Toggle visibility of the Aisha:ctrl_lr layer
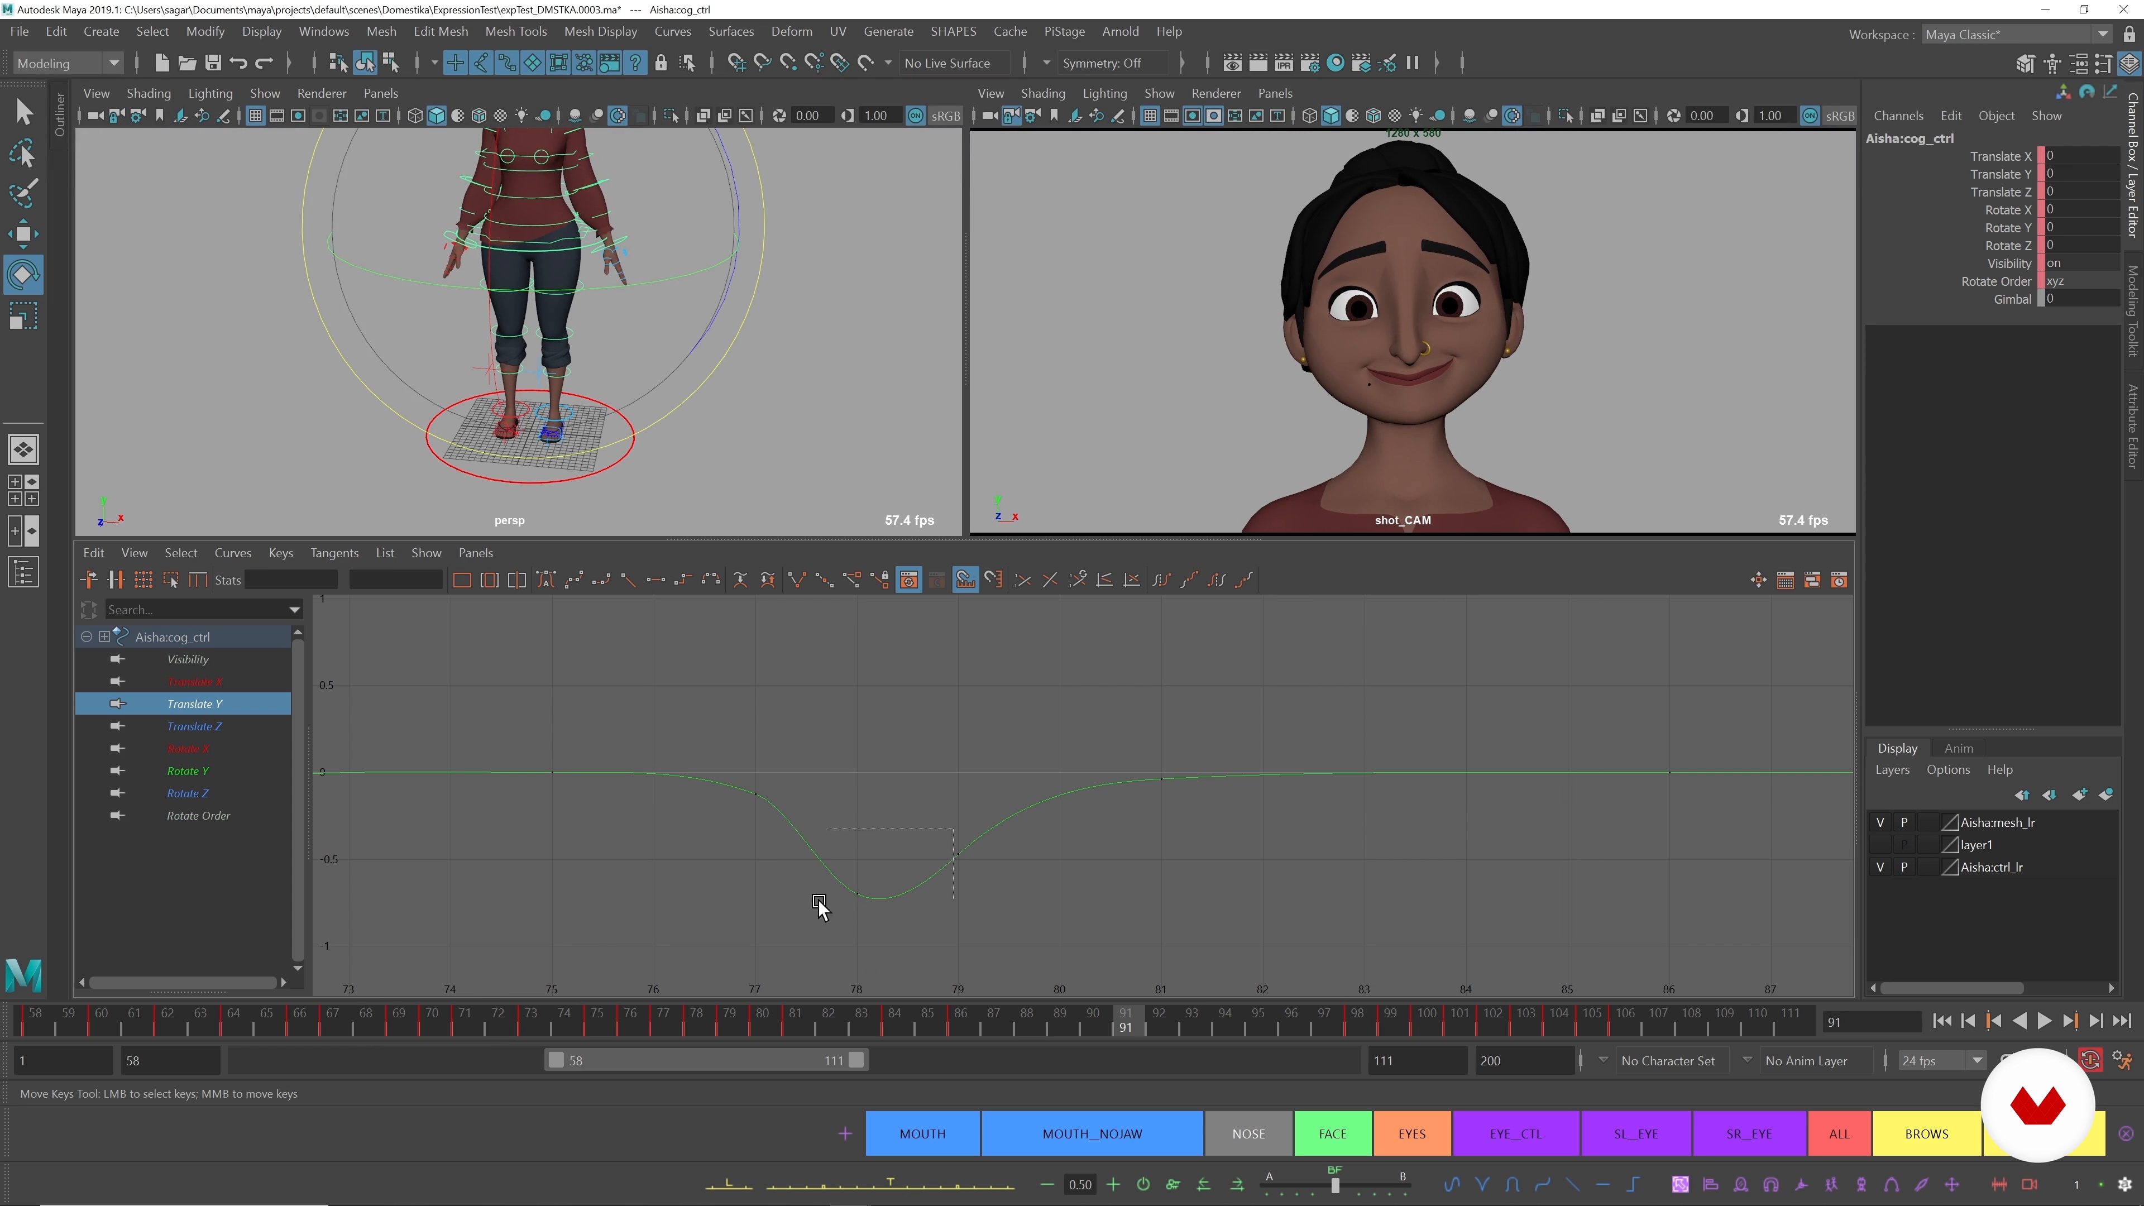2144x1206 pixels. click(x=1880, y=867)
